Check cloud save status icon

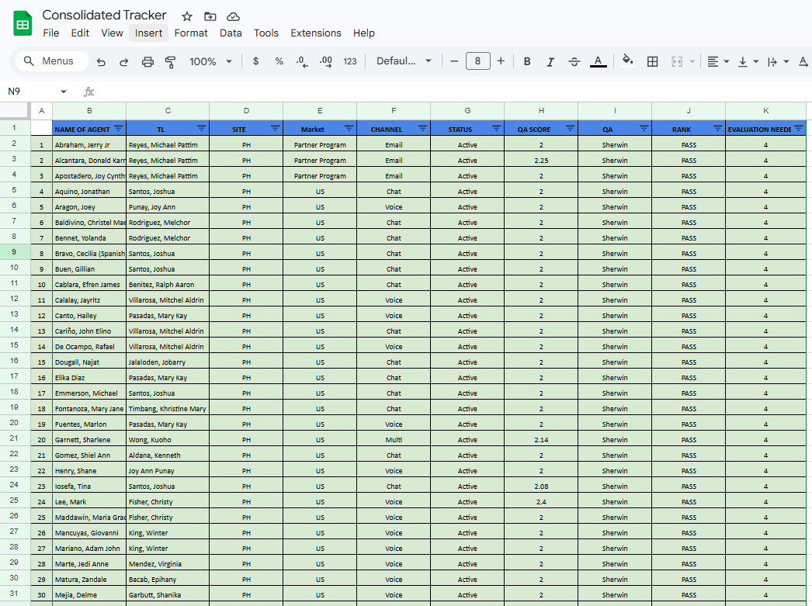pyautogui.click(x=233, y=16)
